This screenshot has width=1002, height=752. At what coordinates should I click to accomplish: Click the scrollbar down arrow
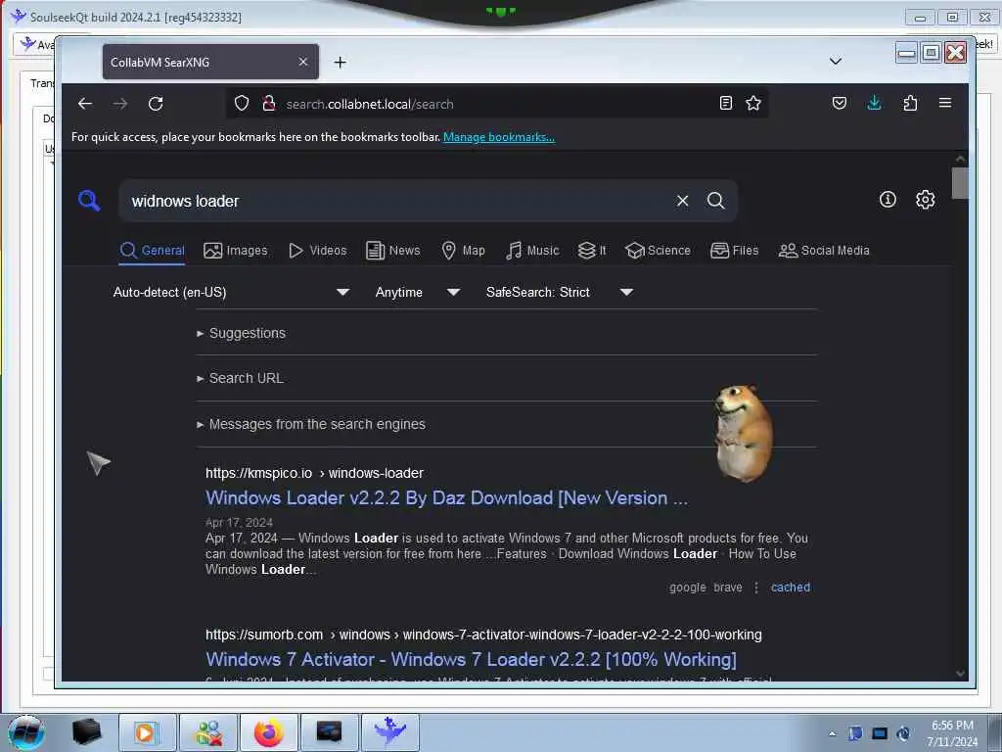coord(959,673)
